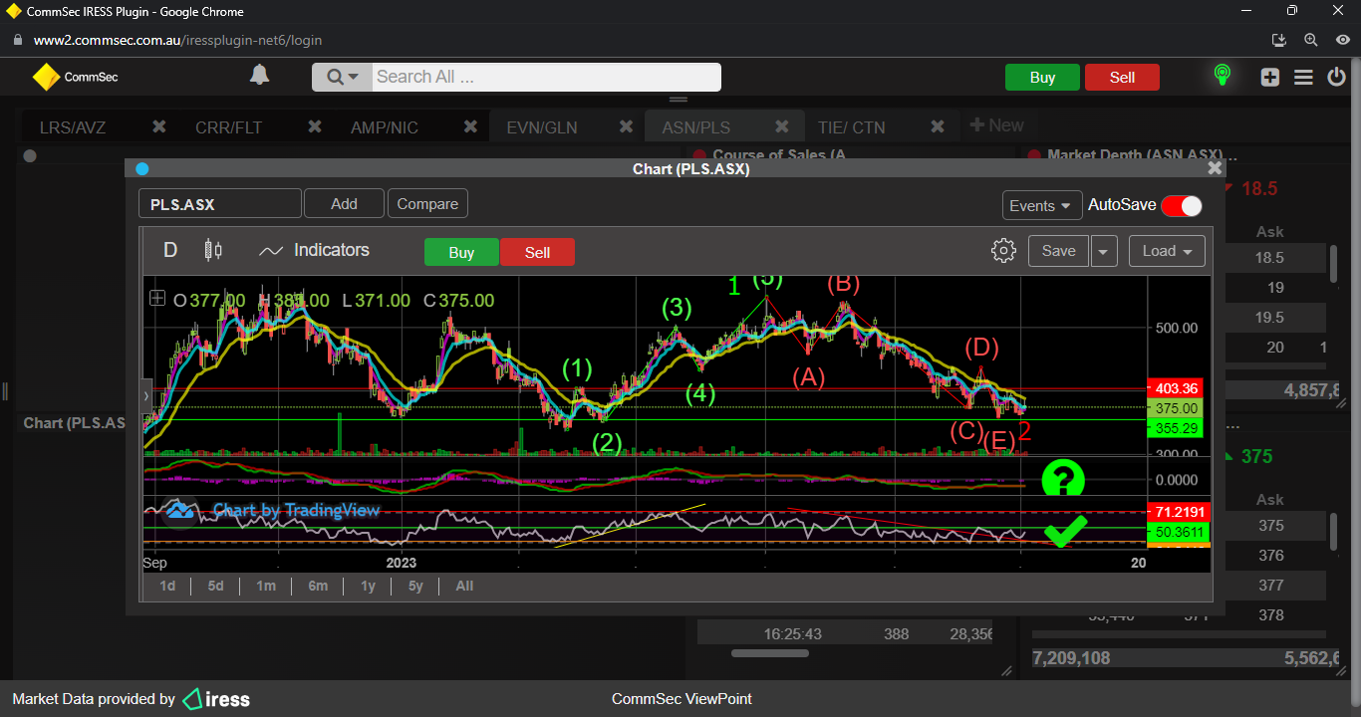
Task: Focus the Search All input field
Action: [x=546, y=77]
